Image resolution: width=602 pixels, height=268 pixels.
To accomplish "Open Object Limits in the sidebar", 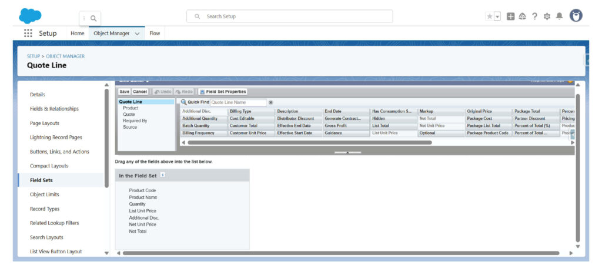I will [x=45, y=195].
